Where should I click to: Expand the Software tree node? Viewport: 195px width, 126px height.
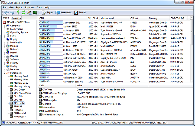(5, 59)
